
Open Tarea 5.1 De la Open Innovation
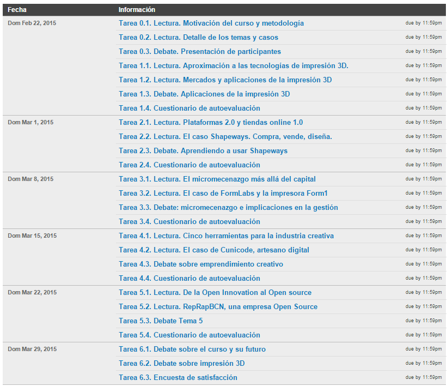(215, 293)
